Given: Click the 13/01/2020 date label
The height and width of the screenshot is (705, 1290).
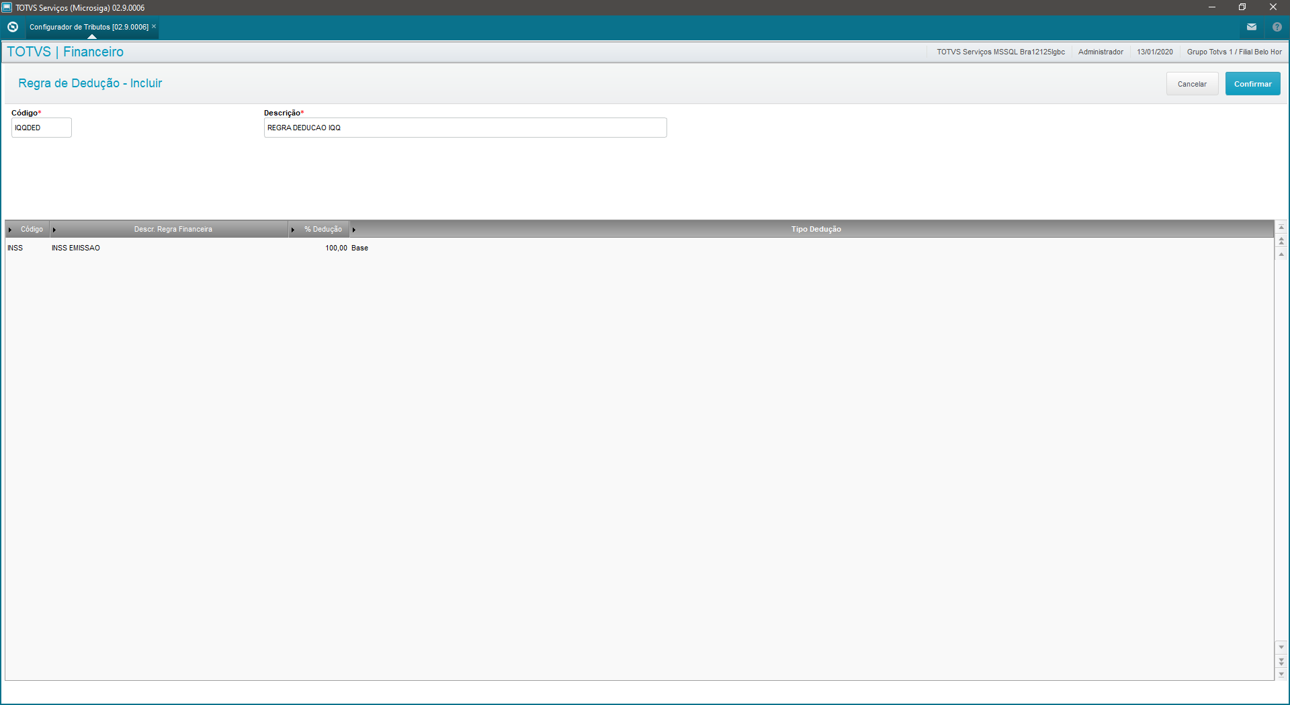Looking at the screenshot, I should 1155,52.
